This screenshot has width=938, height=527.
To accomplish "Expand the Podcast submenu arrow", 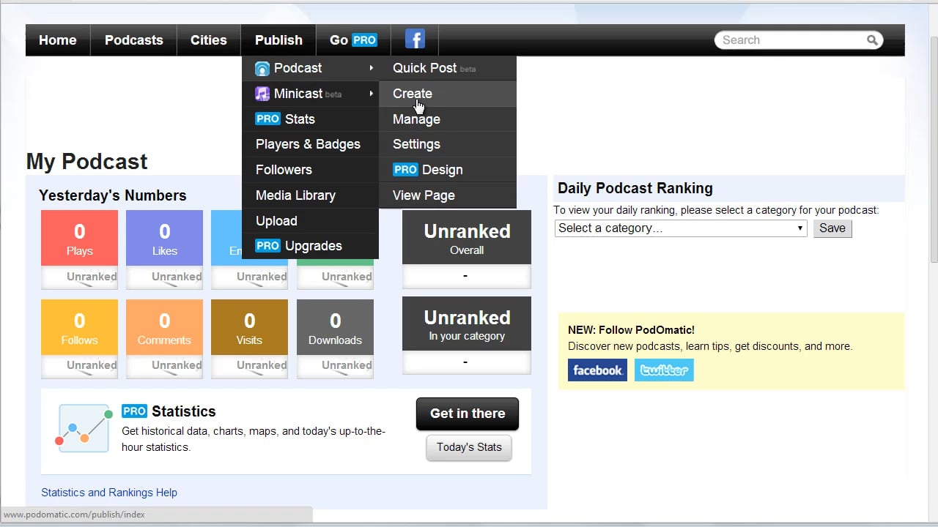I will coord(370,68).
